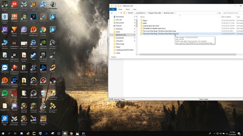
Task: Open the Recycle Bin on the desktop
Action: [43, 94]
